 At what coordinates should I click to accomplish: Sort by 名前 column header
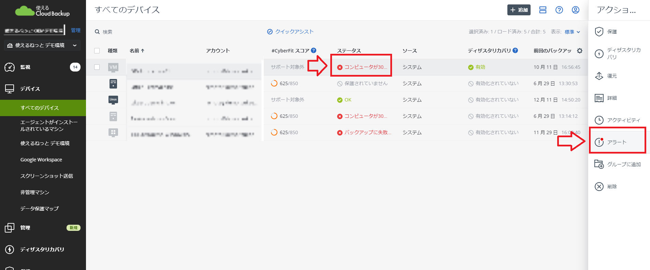(137, 51)
